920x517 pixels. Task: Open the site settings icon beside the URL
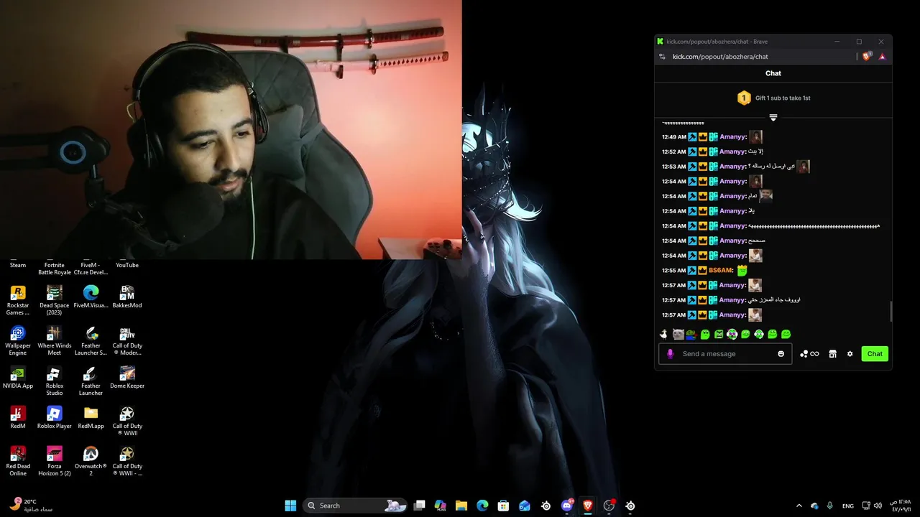click(662, 57)
